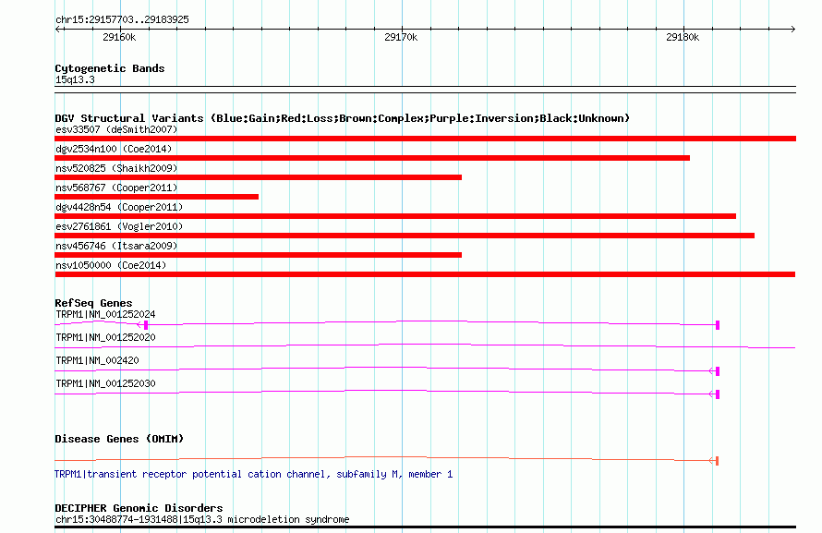This screenshot has height=533, width=822.
Task: Click the nsv456746 (Itsara2009) loss bar
Action: 258,255
